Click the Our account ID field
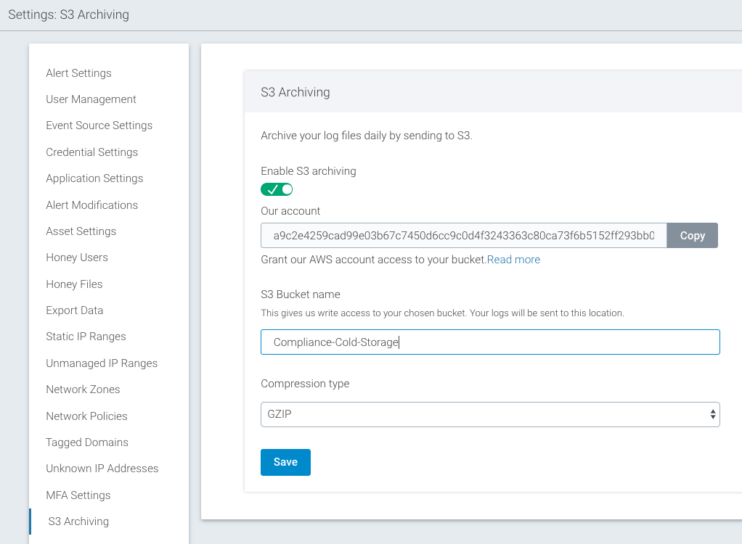 [x=463, y=236]
